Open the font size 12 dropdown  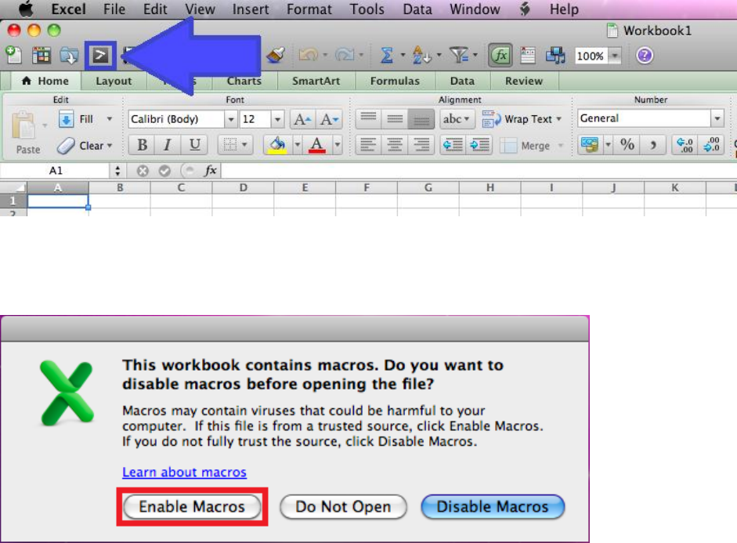click(x=277, y=119)
